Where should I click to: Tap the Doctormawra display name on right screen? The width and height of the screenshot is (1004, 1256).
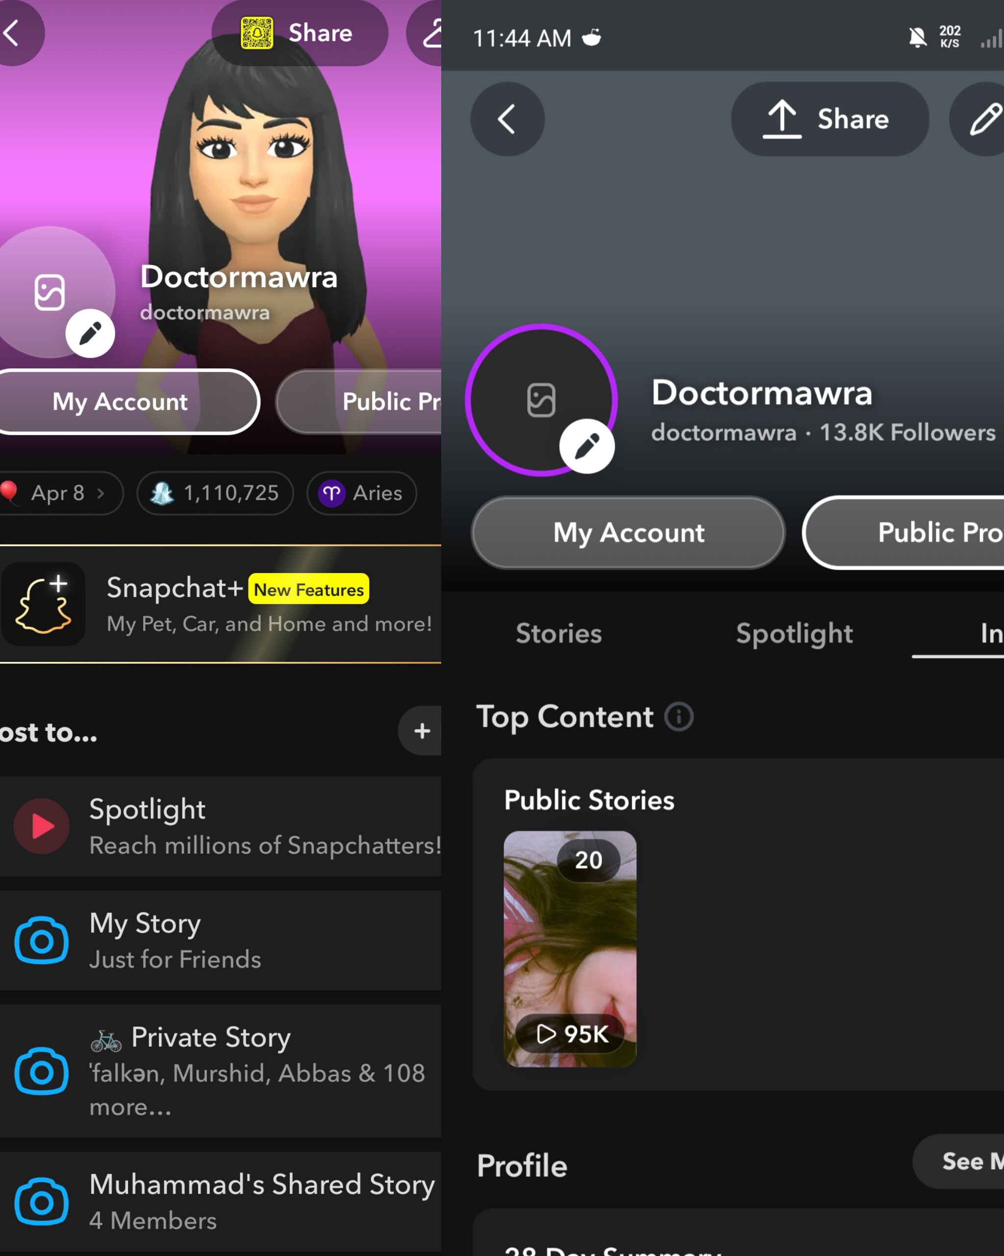tap(762, 392)
